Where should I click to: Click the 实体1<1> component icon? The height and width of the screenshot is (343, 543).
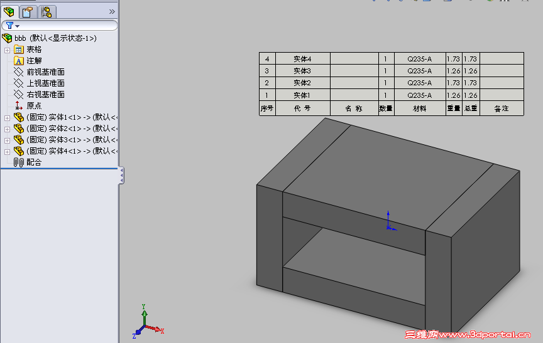tap(19, 117)
